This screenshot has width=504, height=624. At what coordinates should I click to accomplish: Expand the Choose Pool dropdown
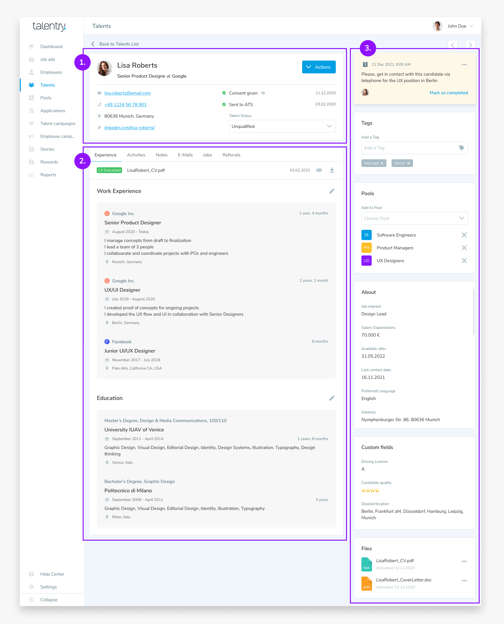[414, 218]
